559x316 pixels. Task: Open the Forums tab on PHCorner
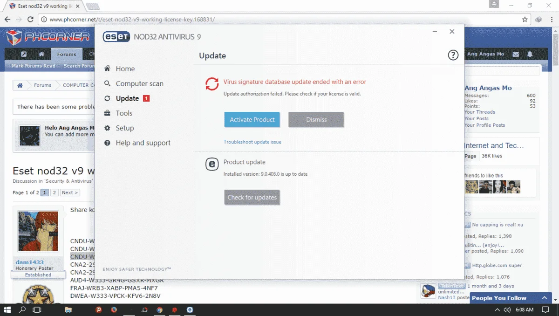67,54
